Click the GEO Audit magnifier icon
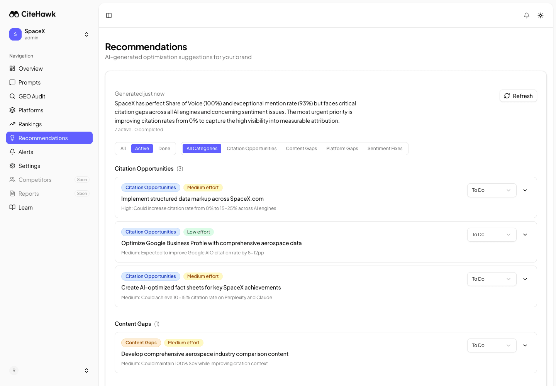This screenshot has height=386, width=556. click(x=12, y=96)
